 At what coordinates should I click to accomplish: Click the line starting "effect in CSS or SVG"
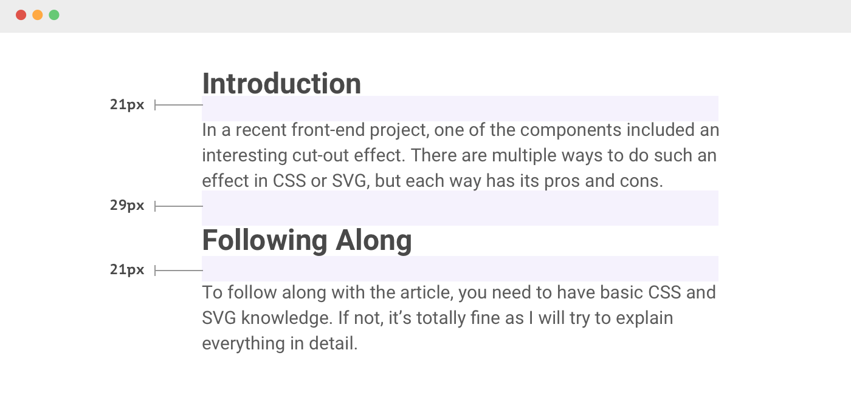432,181
